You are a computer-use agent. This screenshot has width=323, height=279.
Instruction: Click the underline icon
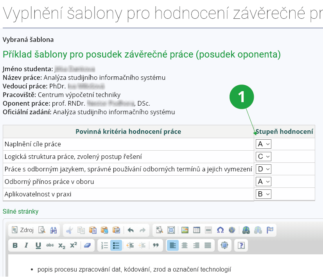pyautogui.click(x=38, y=245)
